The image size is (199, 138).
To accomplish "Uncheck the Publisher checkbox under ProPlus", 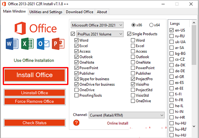I will click(76, 73).
